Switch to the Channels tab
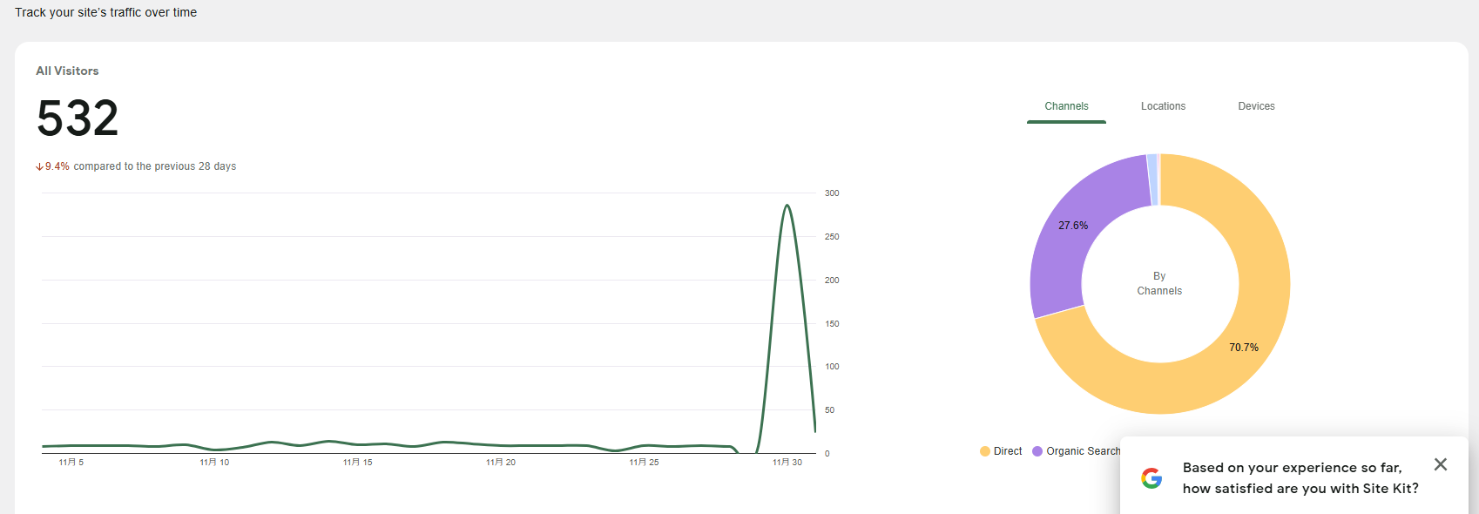This screenshot has width=1479, height=514. click(x=1066, y=106)
